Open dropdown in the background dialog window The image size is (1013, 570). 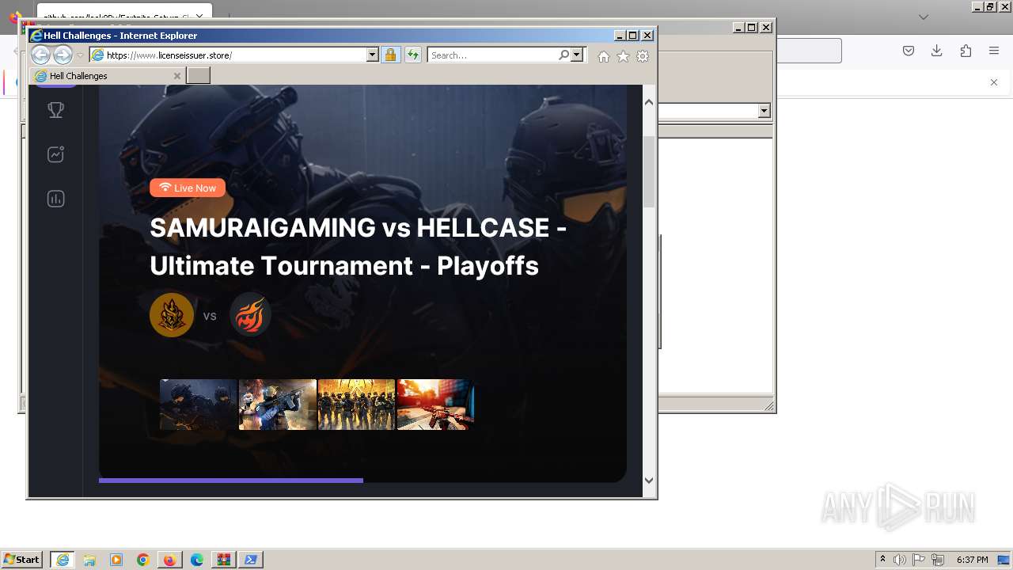[x=764, y=111]
